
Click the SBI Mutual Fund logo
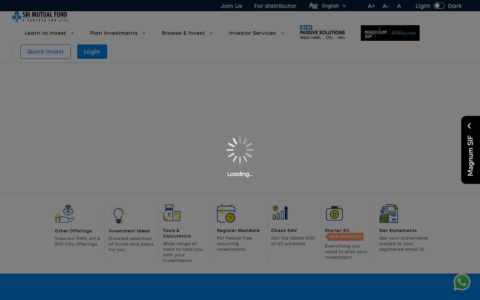40,16
